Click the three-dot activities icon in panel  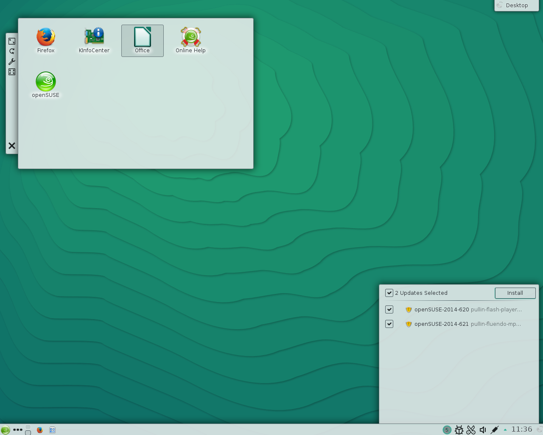pyautogui.click(x=18, y=430)
